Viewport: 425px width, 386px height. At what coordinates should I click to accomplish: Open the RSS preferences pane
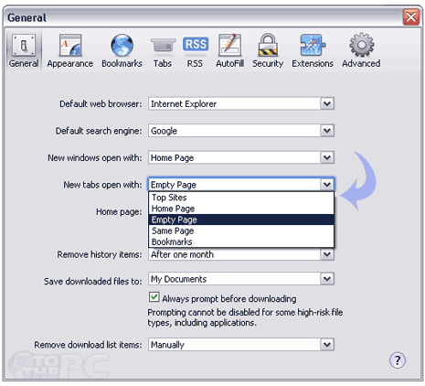(195, 50)
